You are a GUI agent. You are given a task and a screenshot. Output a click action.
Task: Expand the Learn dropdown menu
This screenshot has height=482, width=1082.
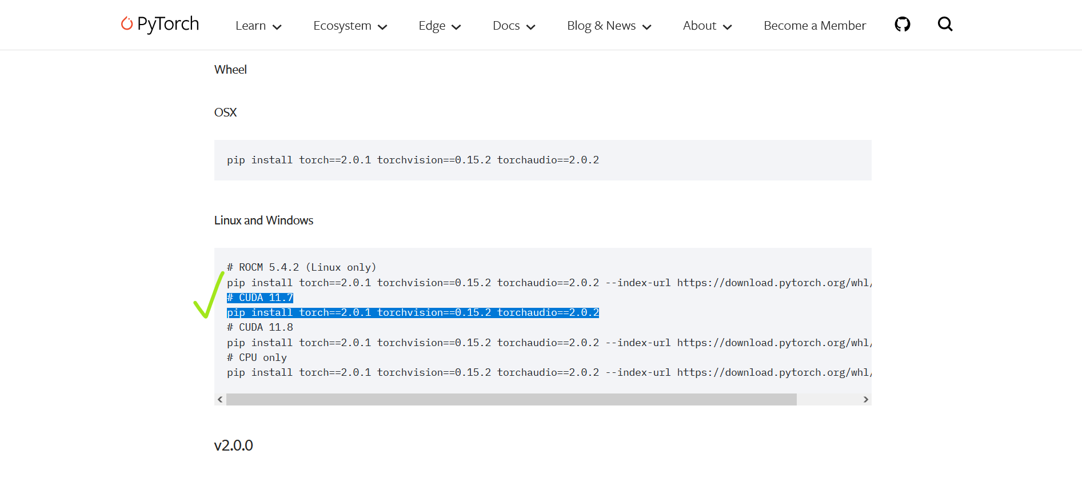click(258, 26)
